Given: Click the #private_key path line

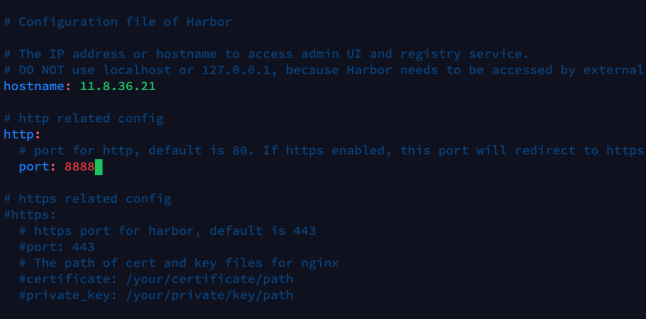Looking at the screenshot, I should (x=156, y=295).
